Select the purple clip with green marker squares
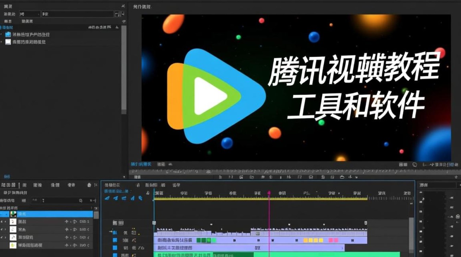 pos(261,240)
